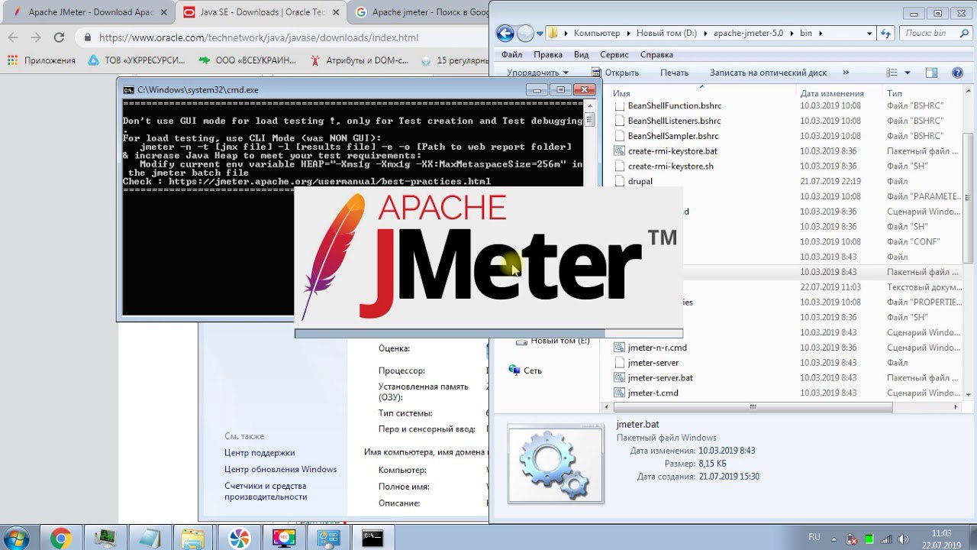Screen dimensions: 977x550
Task: Open the Windows Start menu orb
Action: (16, 538)
